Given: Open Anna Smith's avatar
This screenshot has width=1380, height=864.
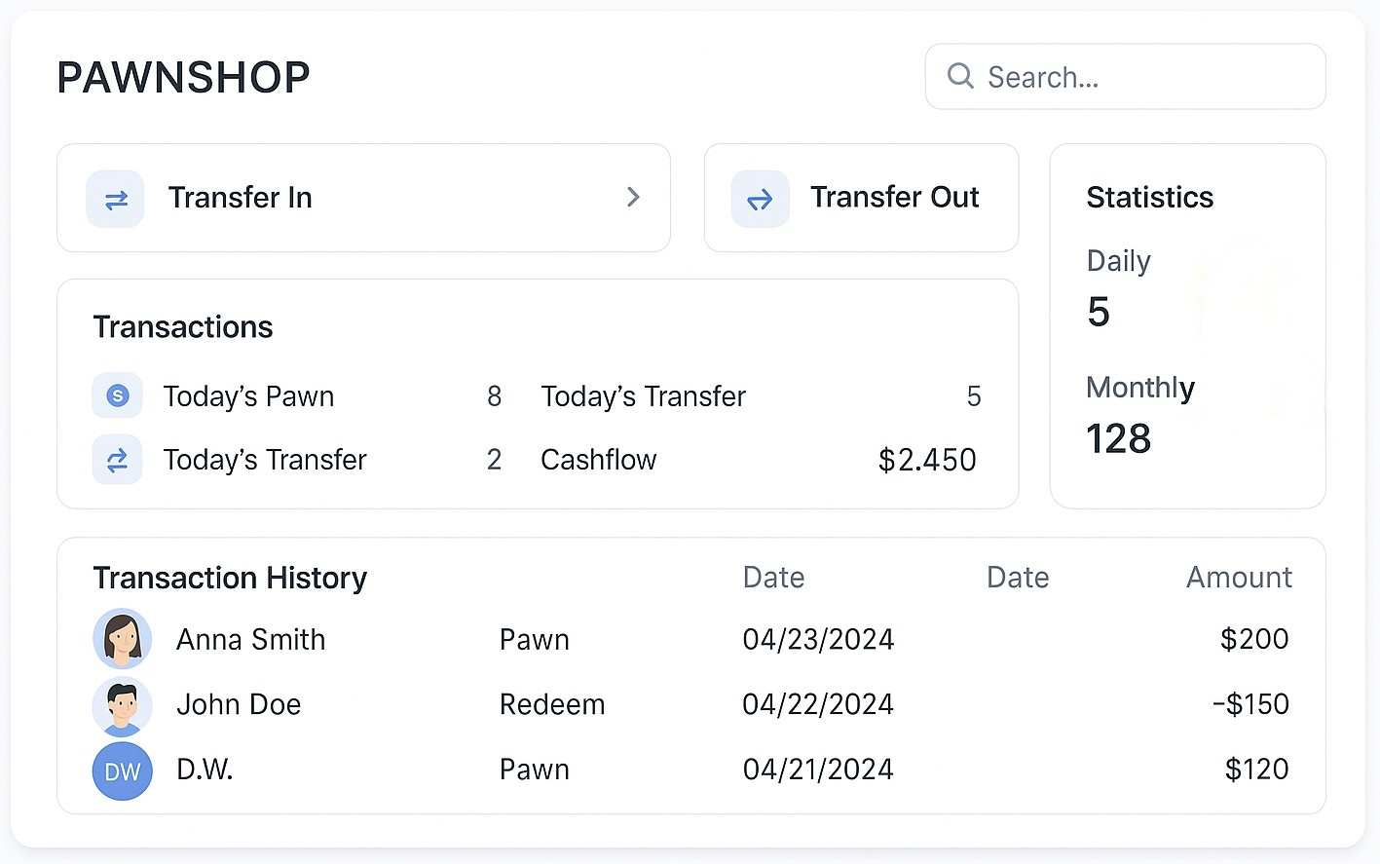Looking at the screenshot, I should (123, 639).
